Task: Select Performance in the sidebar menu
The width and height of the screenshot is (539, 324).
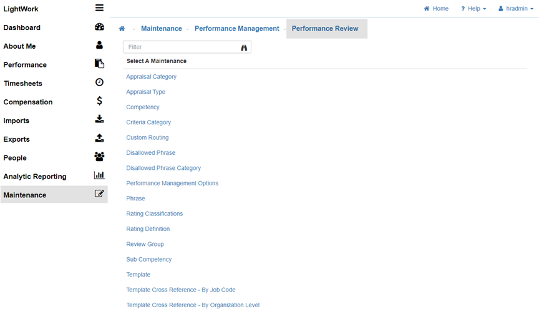Action: tap(25, 65)
